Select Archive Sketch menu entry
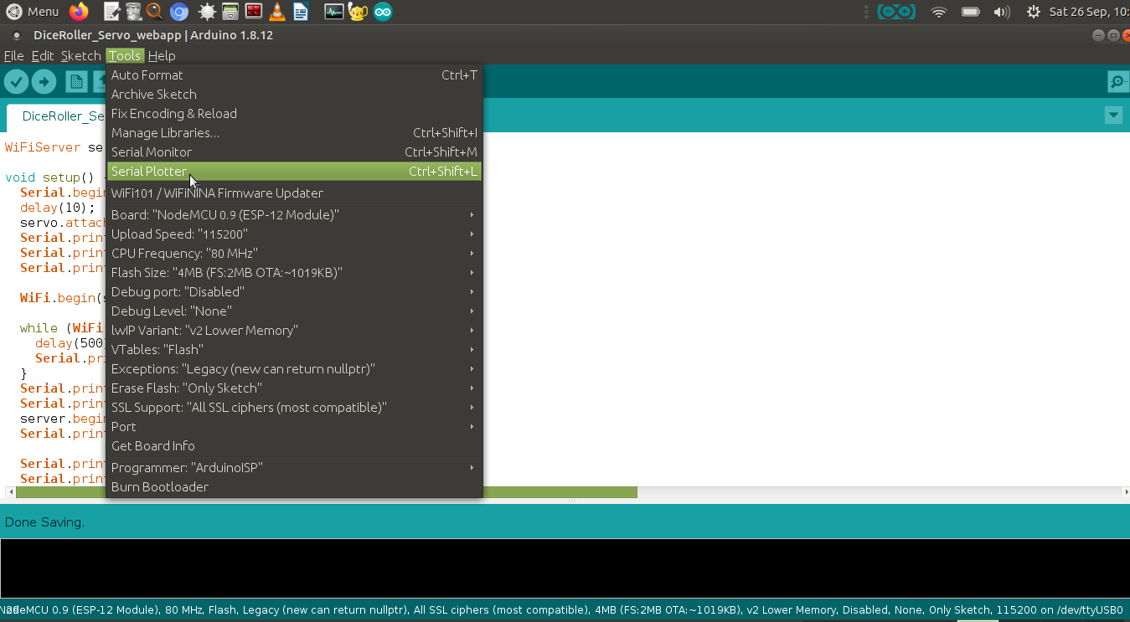The width and height of the screenshot is (1130, 622). (x=295, y=95)
